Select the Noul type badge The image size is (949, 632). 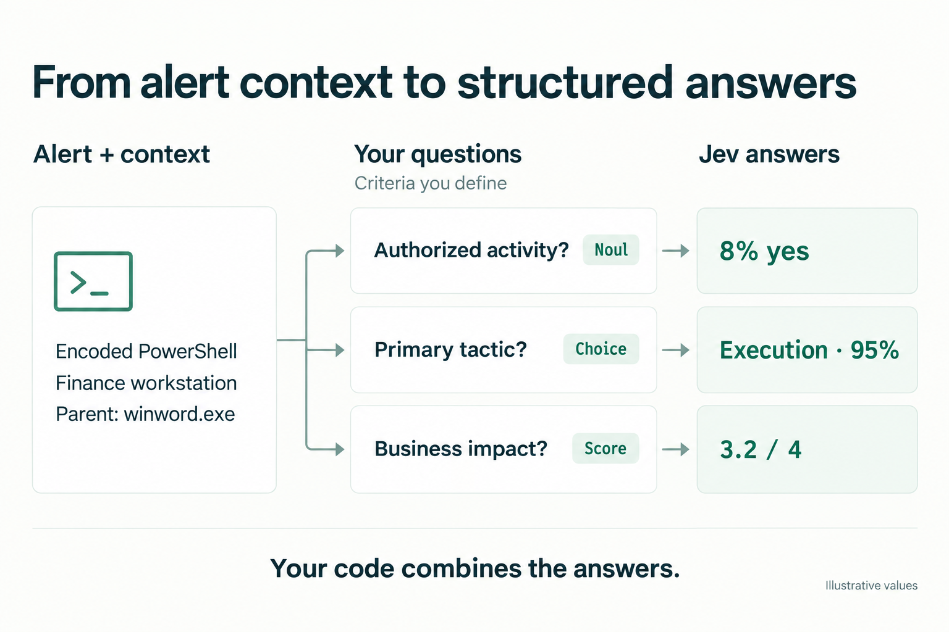click(611, 250)
